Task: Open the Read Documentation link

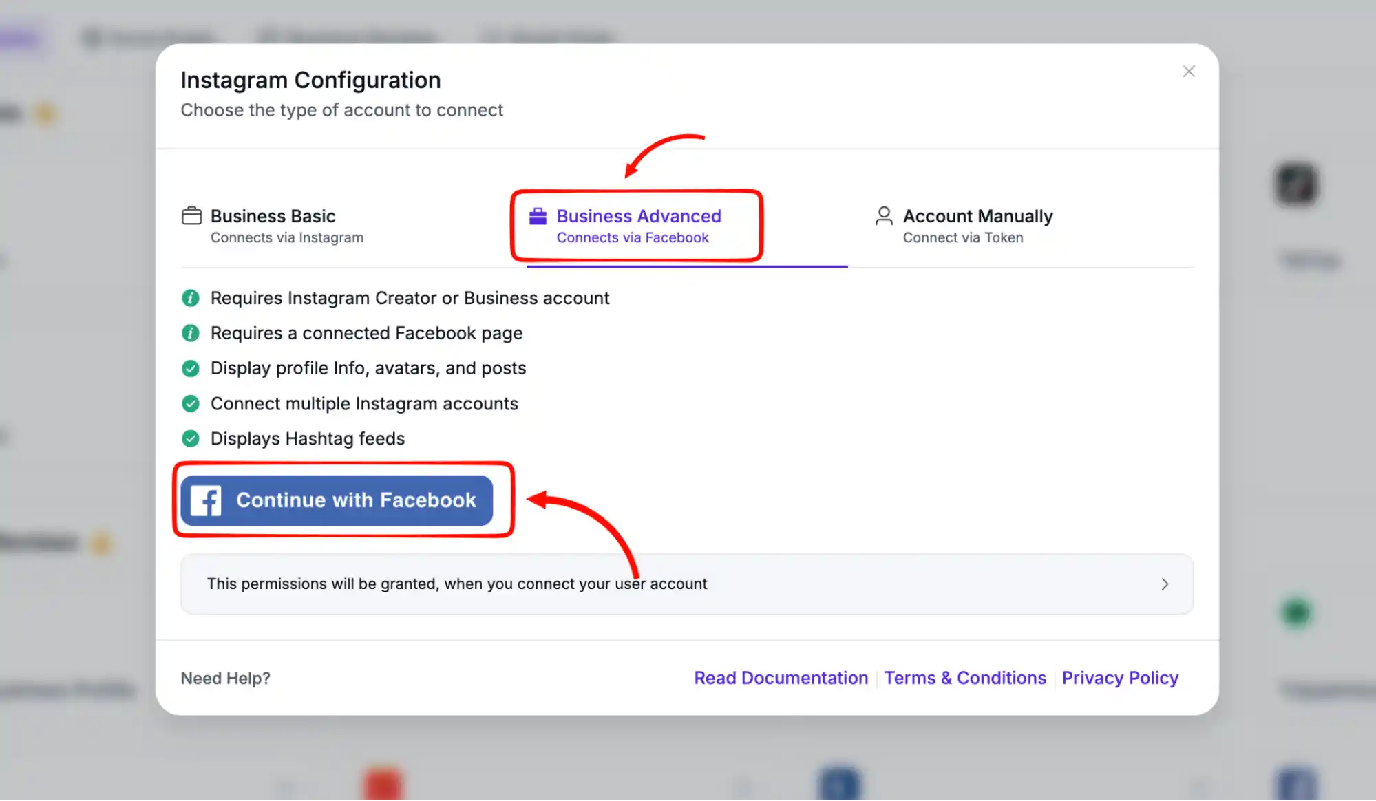Action: pyautogui.click(x=781, y=678)
